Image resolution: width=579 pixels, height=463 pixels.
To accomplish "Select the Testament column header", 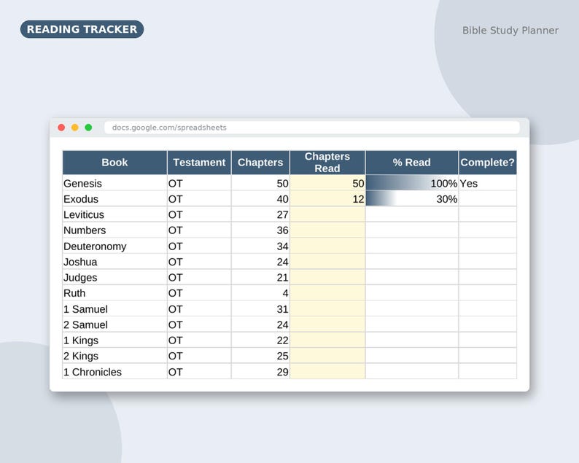I will click(199, 163).
